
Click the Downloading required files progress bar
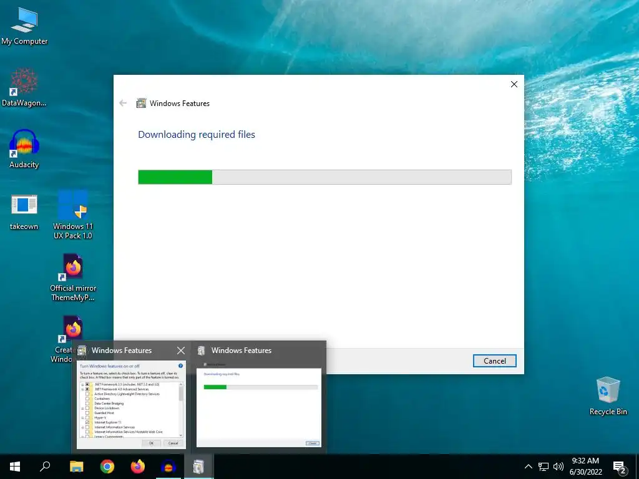324,177
